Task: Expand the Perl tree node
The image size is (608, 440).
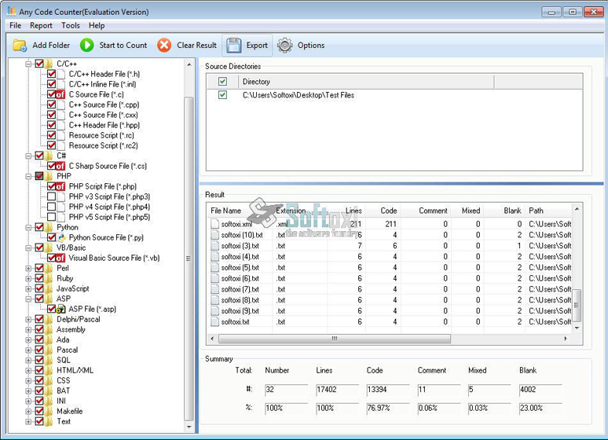Action: tap(29, 268)
